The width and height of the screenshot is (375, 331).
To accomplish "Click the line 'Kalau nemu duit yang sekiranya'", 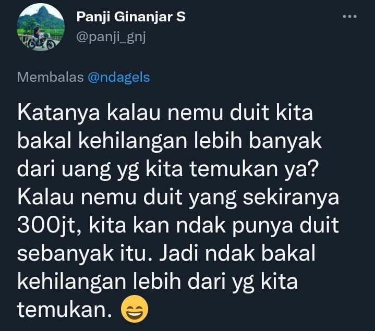I will pos(178,197).
